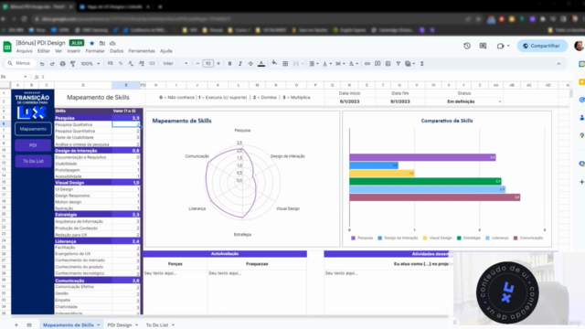The height and width of the screenshot is (329, 585).
Task: Open the fill color paint bucket
Action: pyautogui.click(x=274, y=63)
